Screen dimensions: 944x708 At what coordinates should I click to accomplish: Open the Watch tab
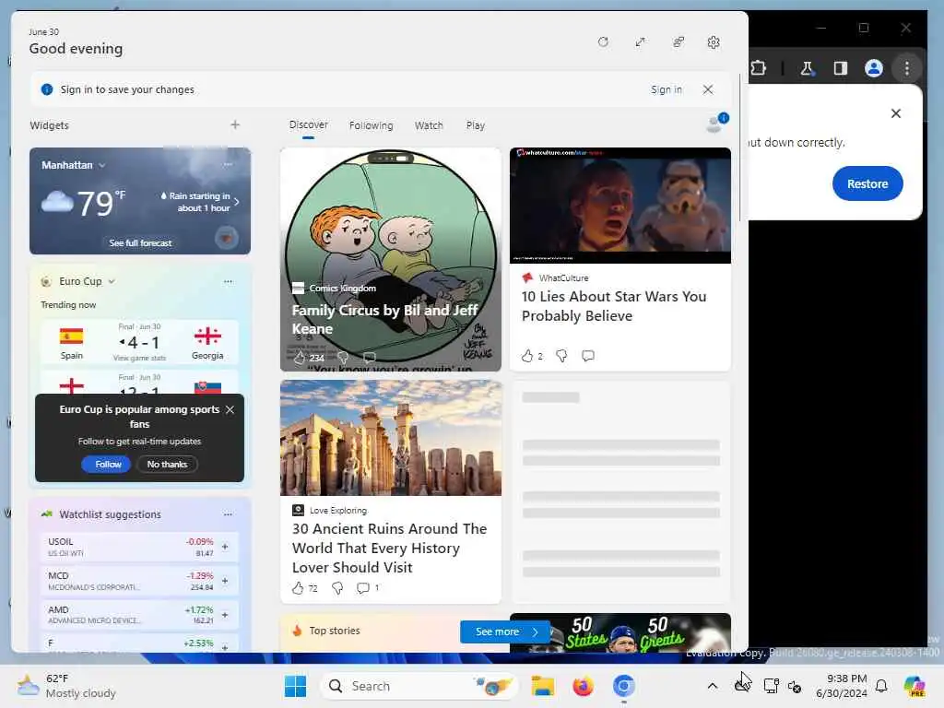click(x=429, y=125)
